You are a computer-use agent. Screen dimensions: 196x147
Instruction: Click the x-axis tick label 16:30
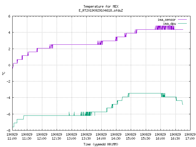pos(175,138)
